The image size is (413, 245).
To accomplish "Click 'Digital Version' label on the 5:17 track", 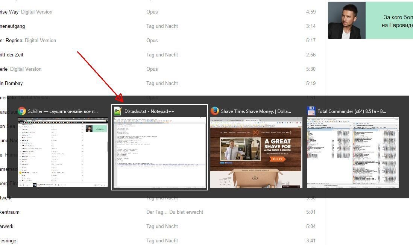I will point(40,40).
